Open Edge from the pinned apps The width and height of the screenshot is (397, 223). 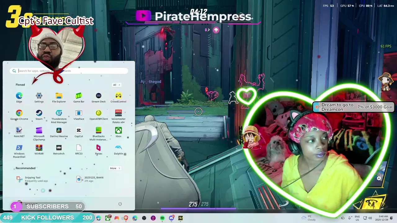(19, 98)
